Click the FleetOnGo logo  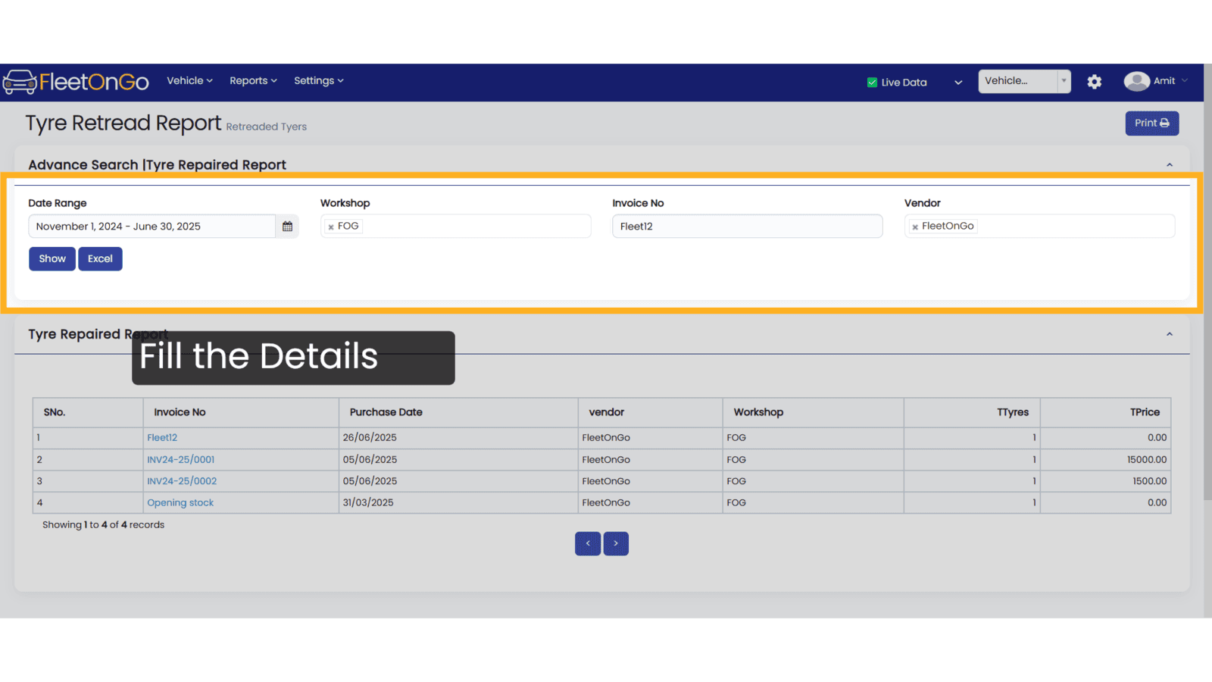pyautogui.click(x=76, y=82)
